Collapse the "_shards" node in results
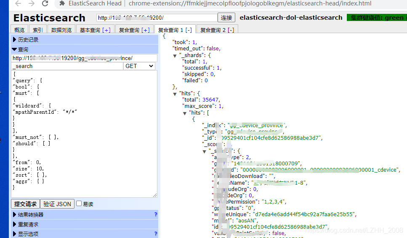Viewport: 407px width, 238px height. (x=175, y=56)
